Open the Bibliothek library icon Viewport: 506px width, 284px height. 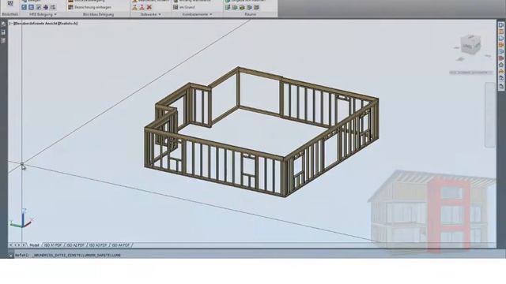point(10,3)
